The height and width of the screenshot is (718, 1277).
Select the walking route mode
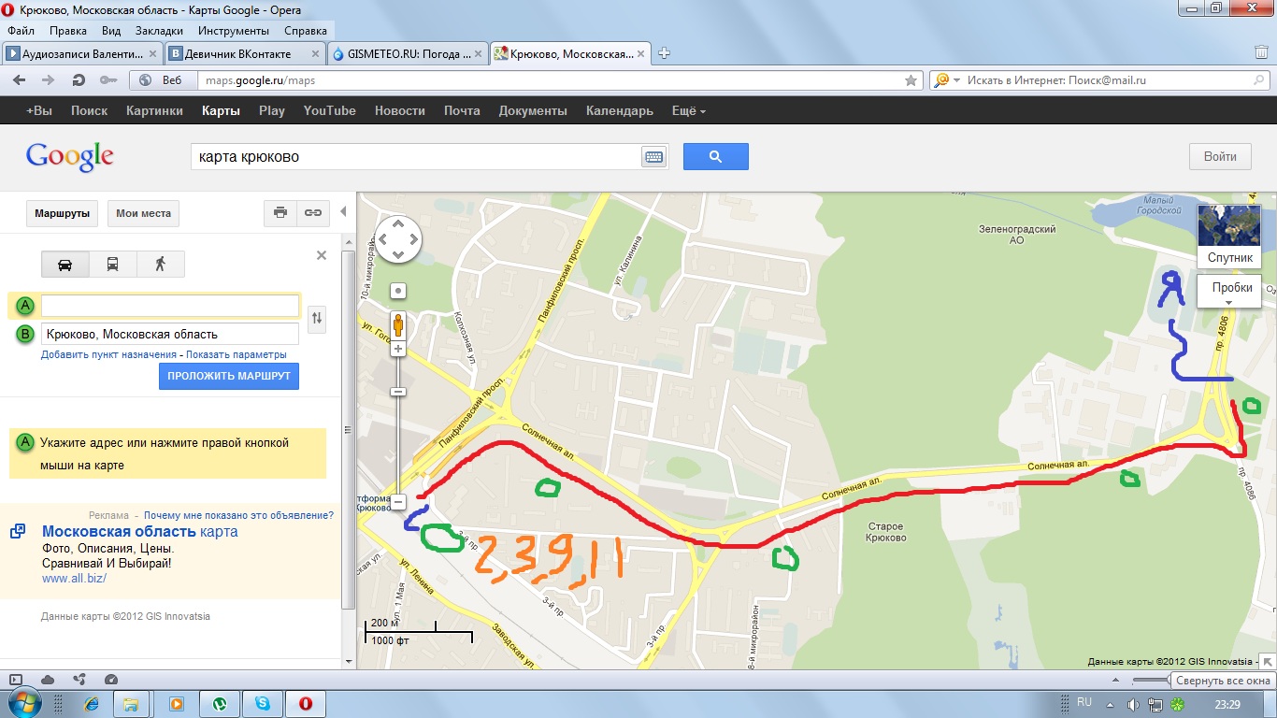click(160, 265)
